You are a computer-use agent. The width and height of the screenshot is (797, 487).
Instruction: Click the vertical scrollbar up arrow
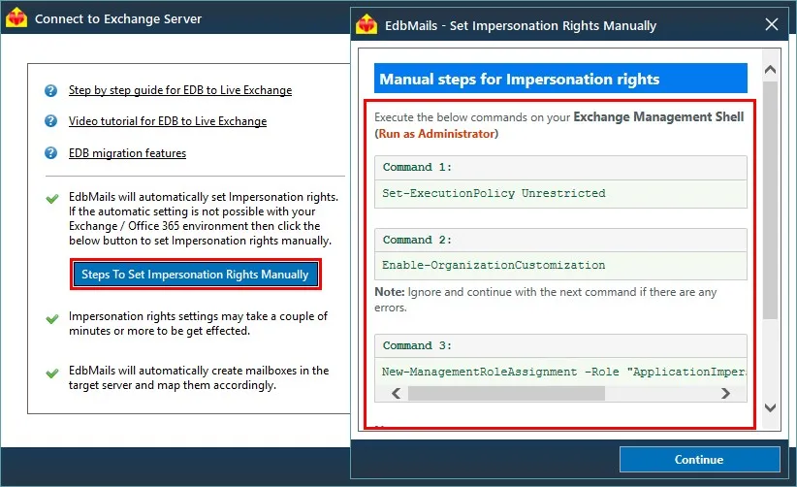770,70
